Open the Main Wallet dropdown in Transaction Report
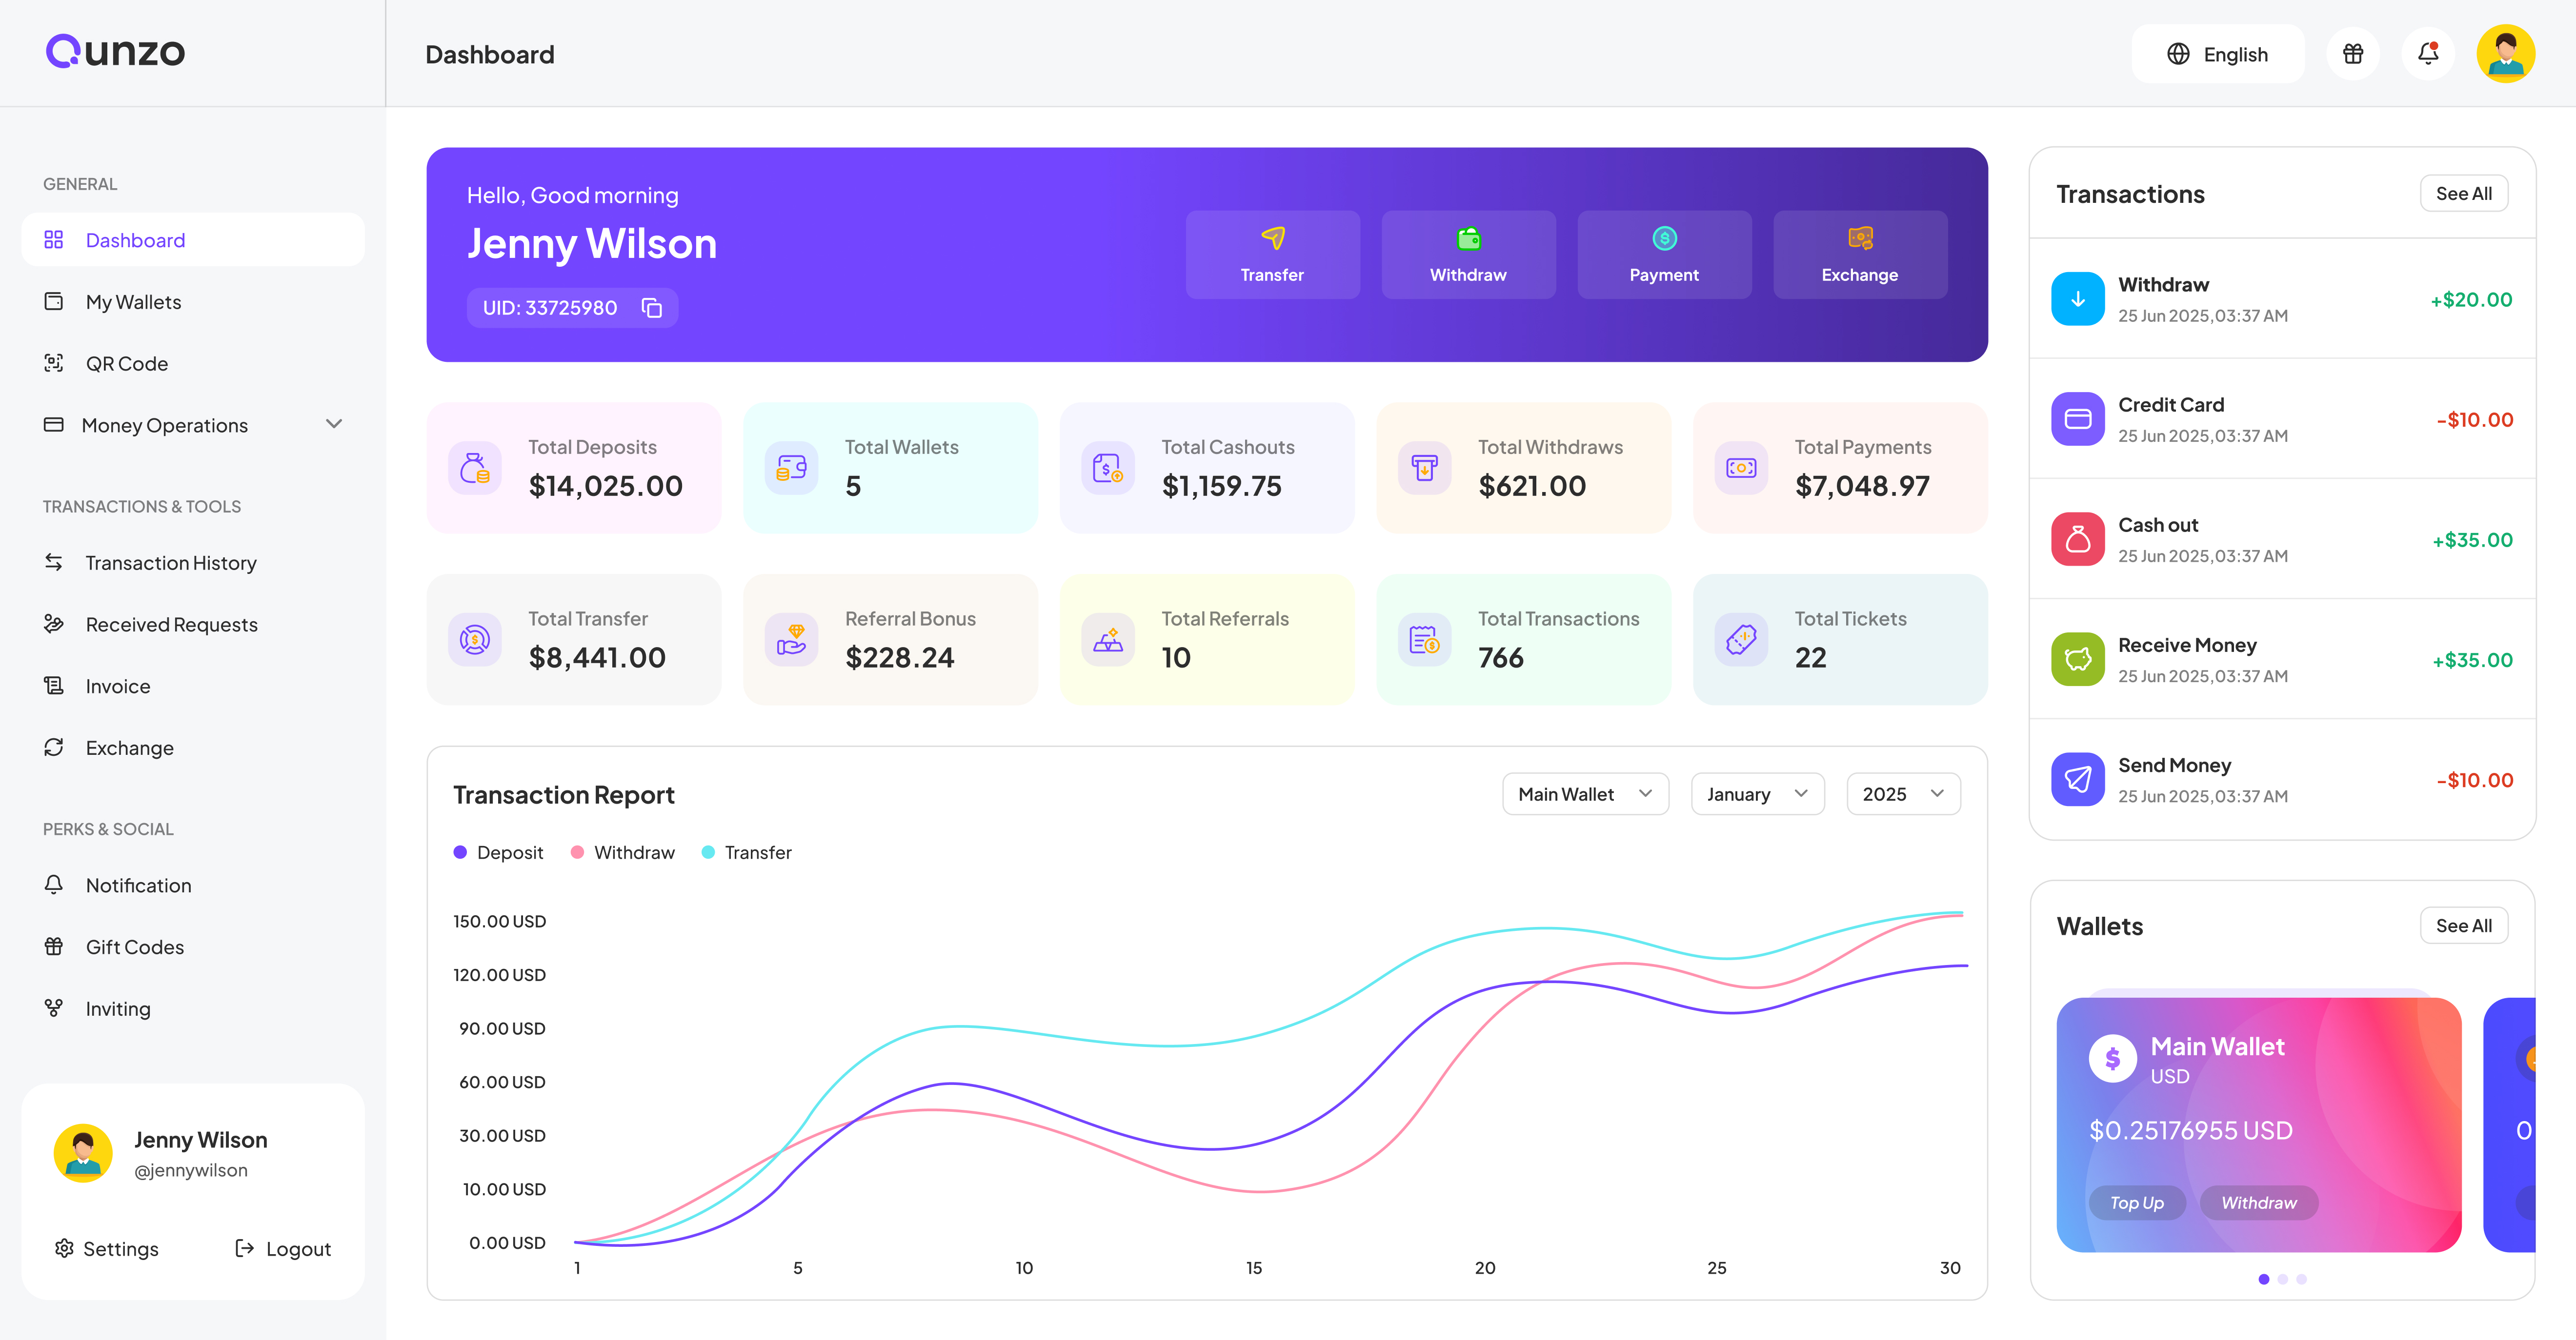 point(1585,793)
